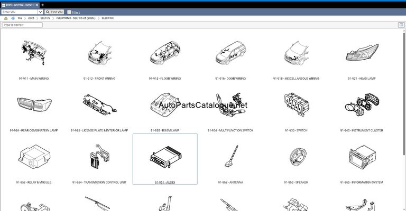Open the 91-921 Head Lamp illustration
This screenshot has width=406, height=211.
point(362,52)
